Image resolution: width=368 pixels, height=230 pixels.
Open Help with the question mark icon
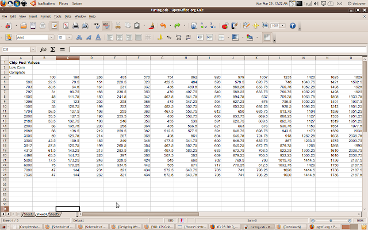tap(292, 26)
